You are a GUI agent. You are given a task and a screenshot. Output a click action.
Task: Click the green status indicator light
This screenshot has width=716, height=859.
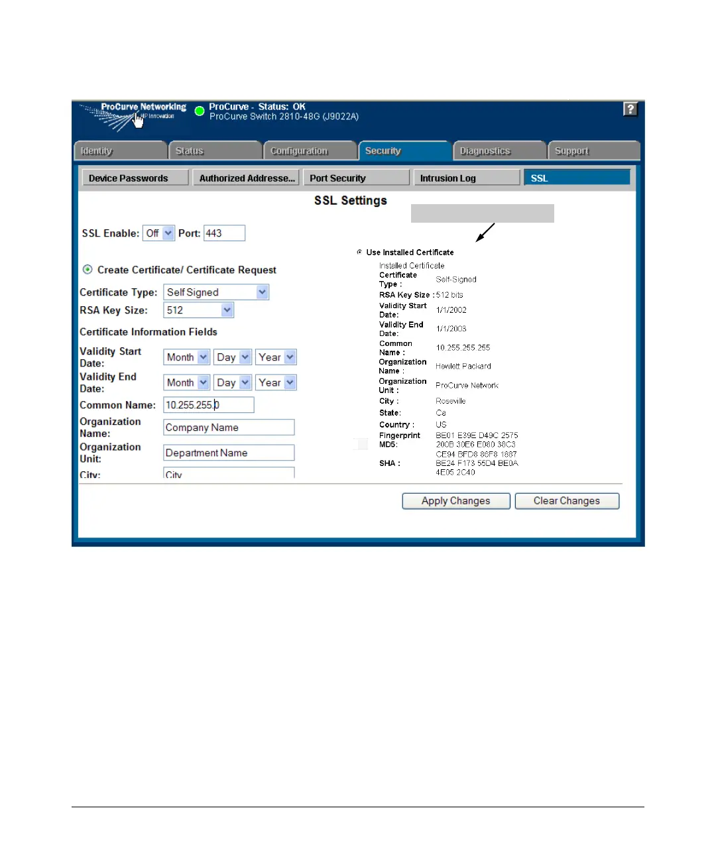200,111
